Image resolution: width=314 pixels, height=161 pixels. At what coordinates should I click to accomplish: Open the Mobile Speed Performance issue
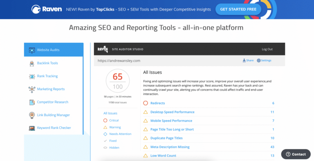pos(171,121)
